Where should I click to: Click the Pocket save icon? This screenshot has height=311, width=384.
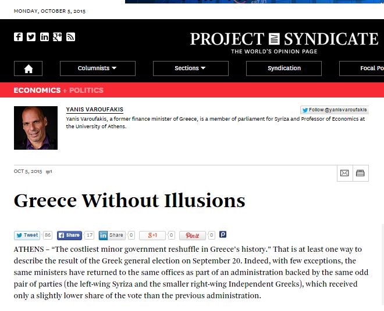coord(223,234)
